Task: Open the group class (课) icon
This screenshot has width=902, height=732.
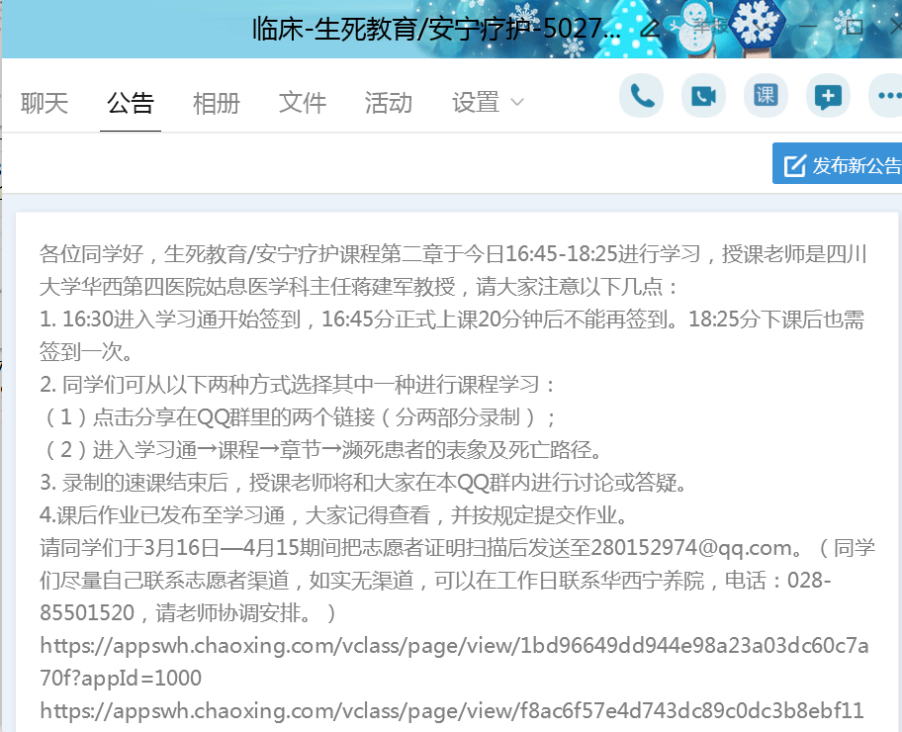Action: pyautogui.click(x=766, y=96)
